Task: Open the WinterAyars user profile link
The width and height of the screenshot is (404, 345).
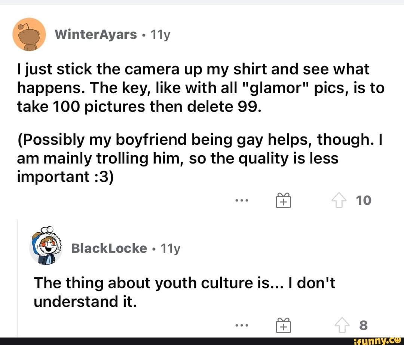Action: pyautogui.click(x=96, y=35)
